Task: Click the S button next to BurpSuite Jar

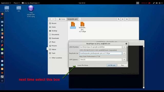Action: pyautogui.click(x=124, y=53)
